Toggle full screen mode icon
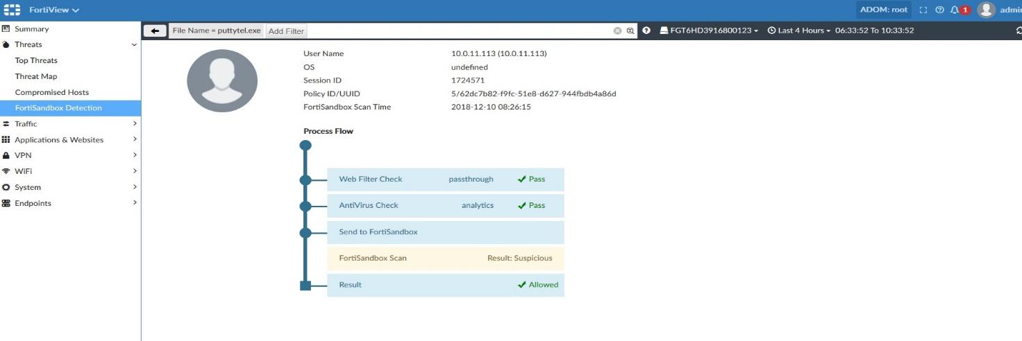 pyautogui.click(x=923, y=10)
